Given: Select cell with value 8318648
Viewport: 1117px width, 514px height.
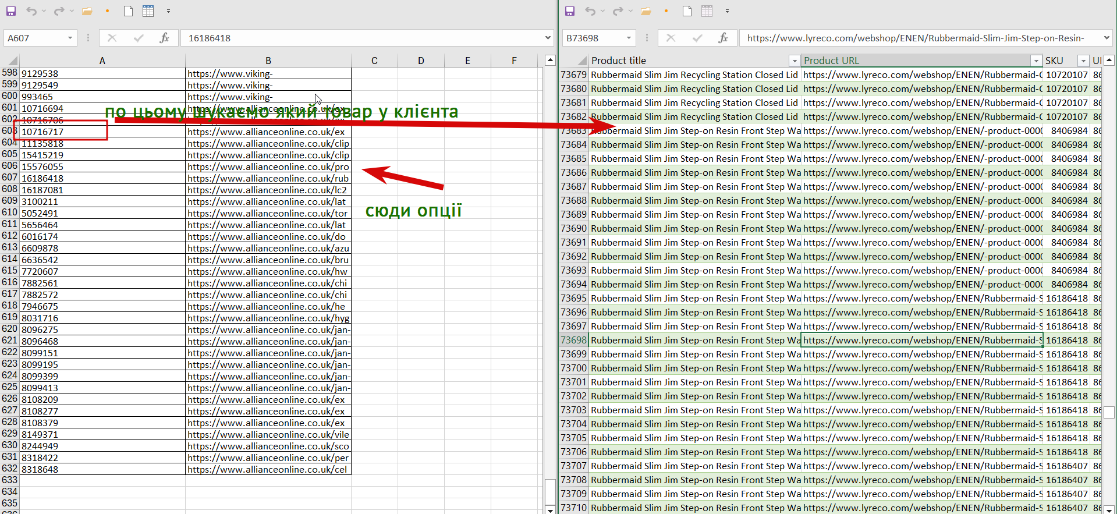Looking at the screenshot, I should (x=102, y=469).
